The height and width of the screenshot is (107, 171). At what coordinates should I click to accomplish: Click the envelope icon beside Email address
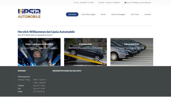point(125,3)
